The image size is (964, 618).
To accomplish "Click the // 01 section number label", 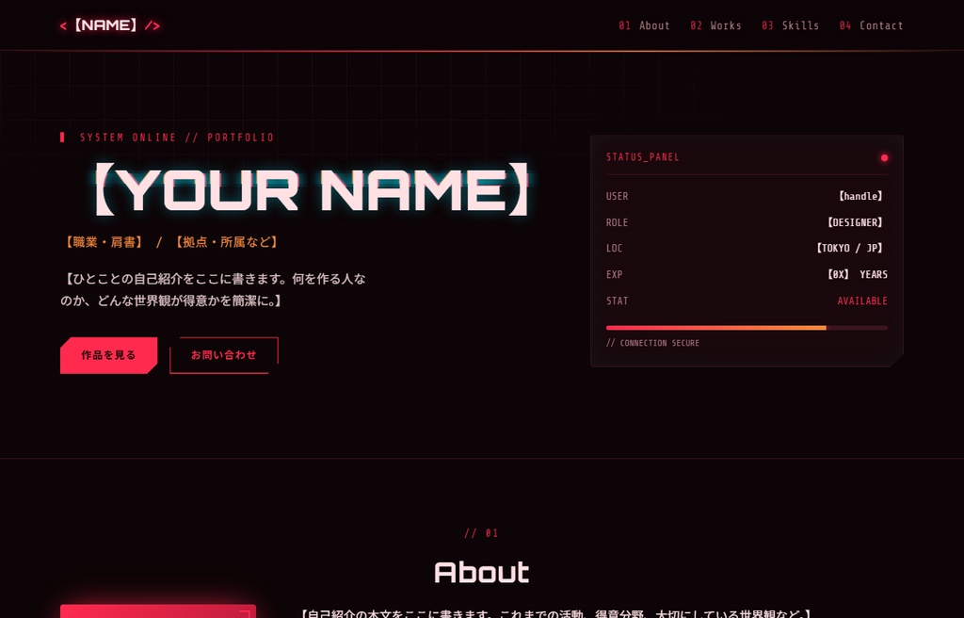I will click(x=481, y=533).
